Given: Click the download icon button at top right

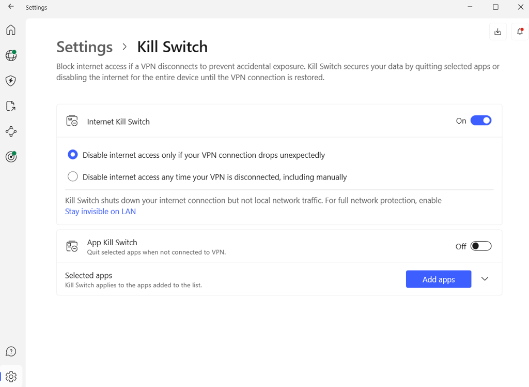Looking at the screenshot, I should coord(497,32).
